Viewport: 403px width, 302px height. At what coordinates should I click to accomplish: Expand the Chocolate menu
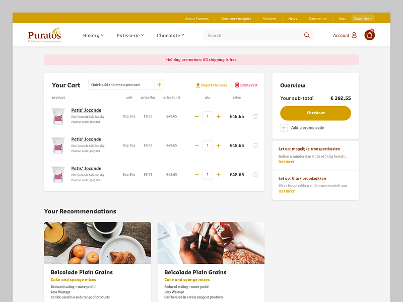tap(170, 35)
